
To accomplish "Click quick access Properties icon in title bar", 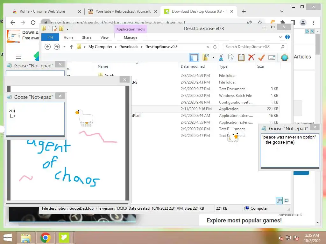I will tap(54, 29).
